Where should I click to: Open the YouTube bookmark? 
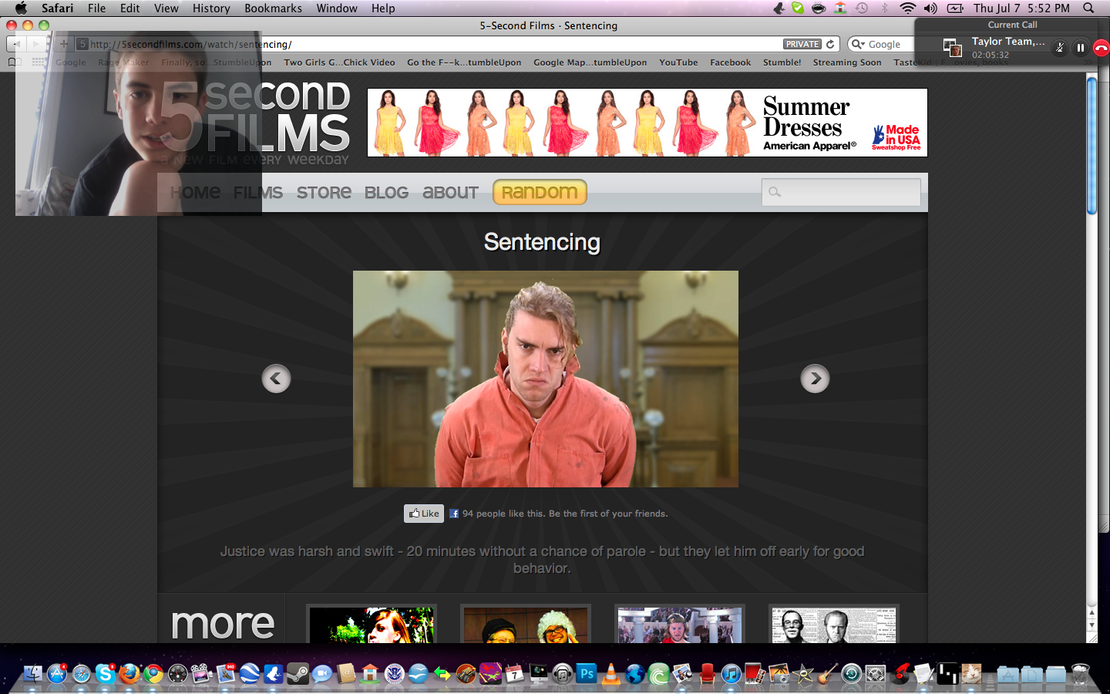click(678, 62)
